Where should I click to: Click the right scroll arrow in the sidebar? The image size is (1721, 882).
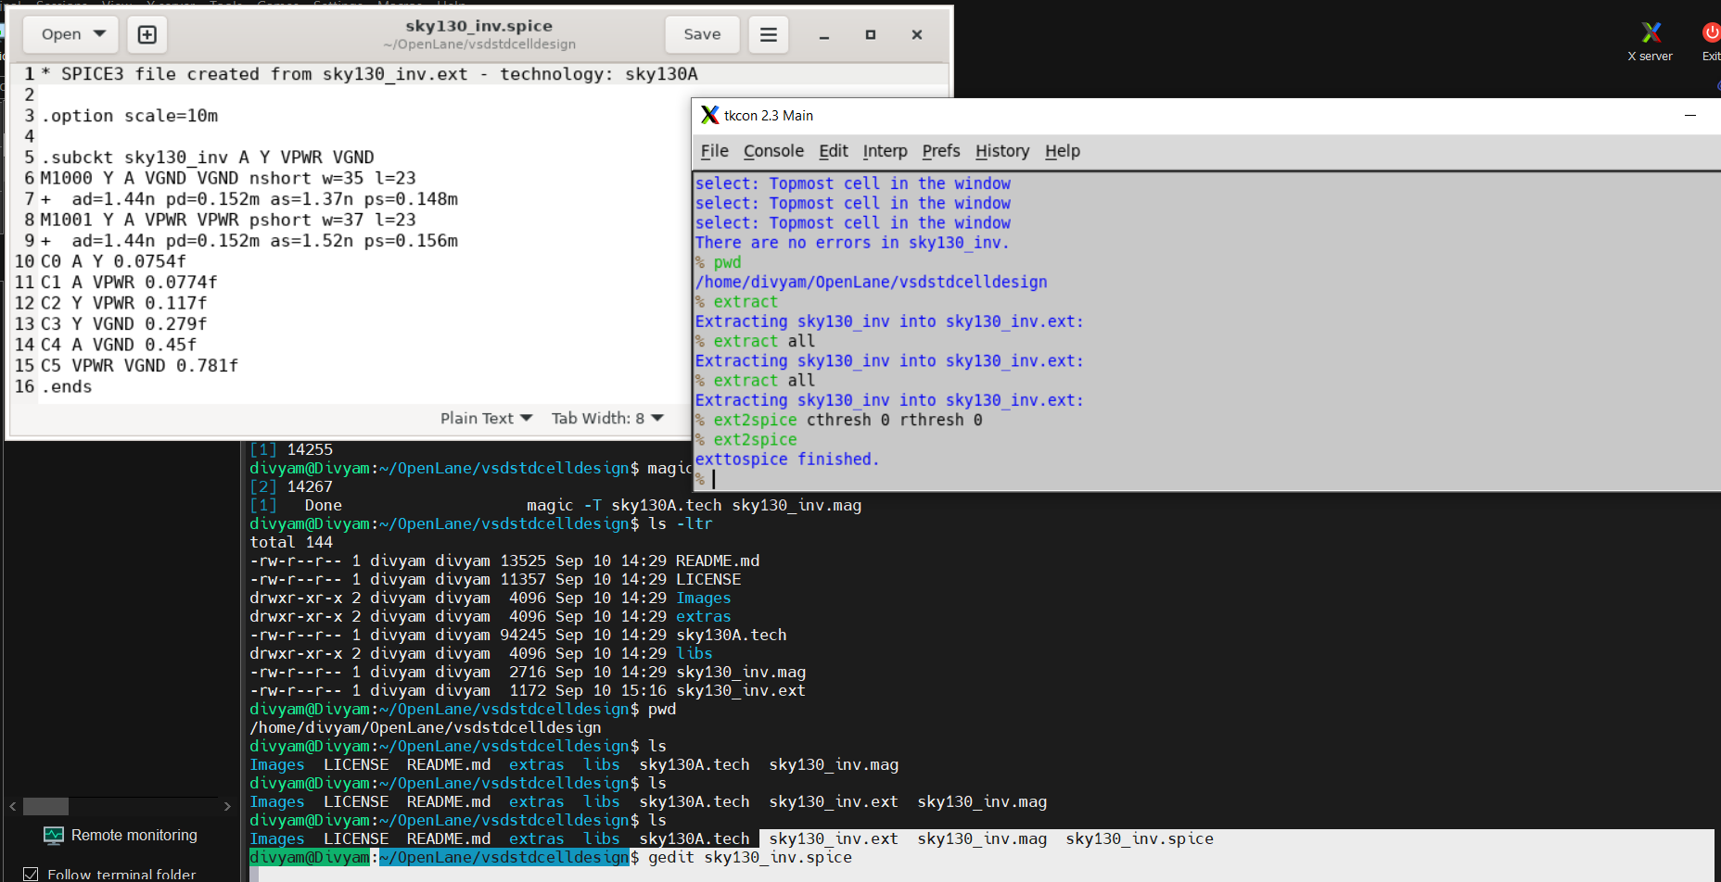coord(227,806)
